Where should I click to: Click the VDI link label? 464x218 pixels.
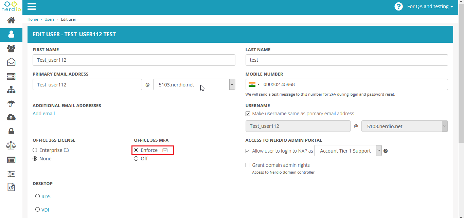[45, 210]
